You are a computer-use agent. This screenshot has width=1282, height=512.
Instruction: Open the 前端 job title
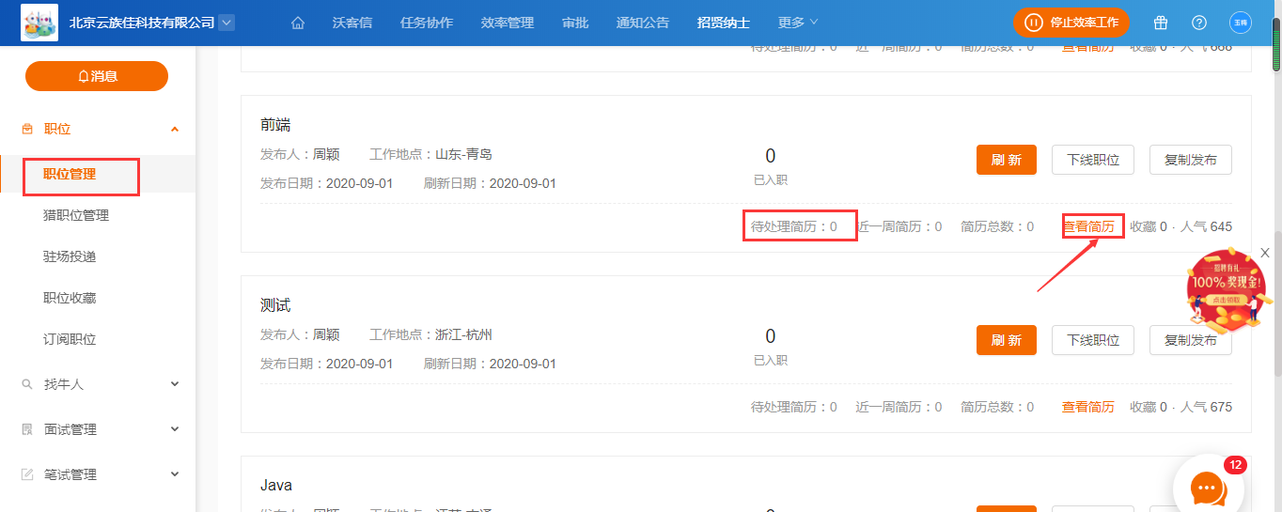point(275,125)
